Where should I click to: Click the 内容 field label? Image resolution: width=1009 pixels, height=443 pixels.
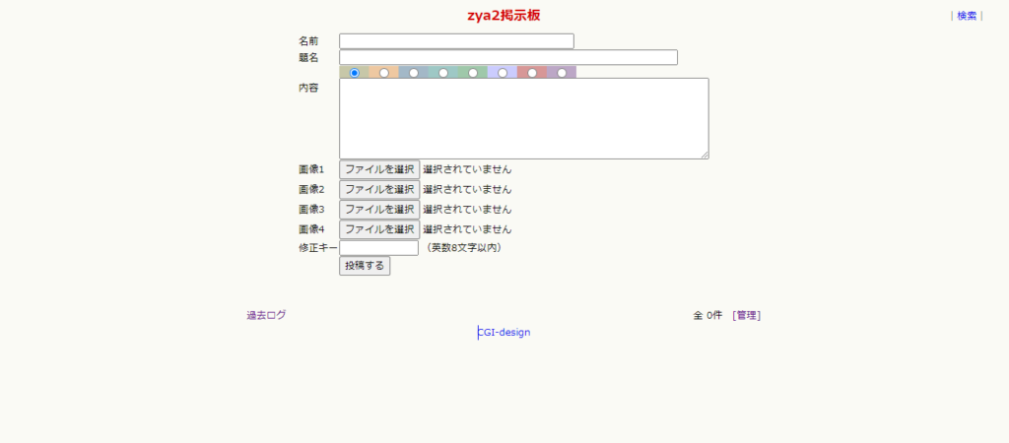[308, 88]
